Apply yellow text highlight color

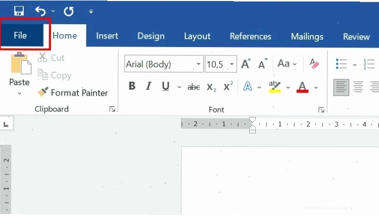[275, 87]
